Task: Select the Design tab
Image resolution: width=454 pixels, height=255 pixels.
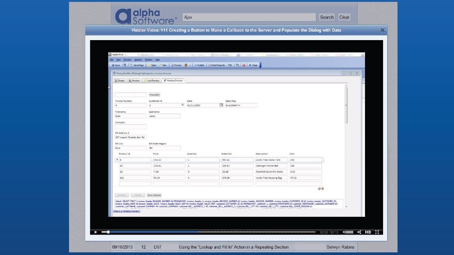Action: click(x=119, y=81)
